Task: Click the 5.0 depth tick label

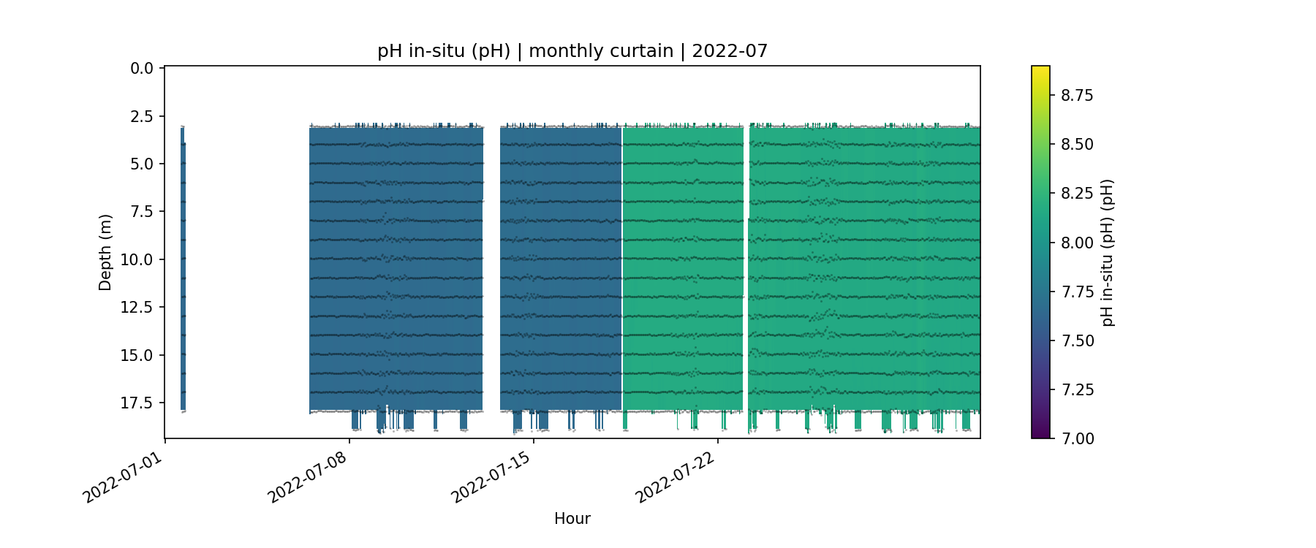Action: 142,164
